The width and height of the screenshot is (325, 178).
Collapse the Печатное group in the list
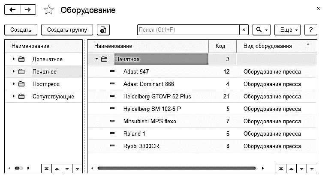pos(97,59)
